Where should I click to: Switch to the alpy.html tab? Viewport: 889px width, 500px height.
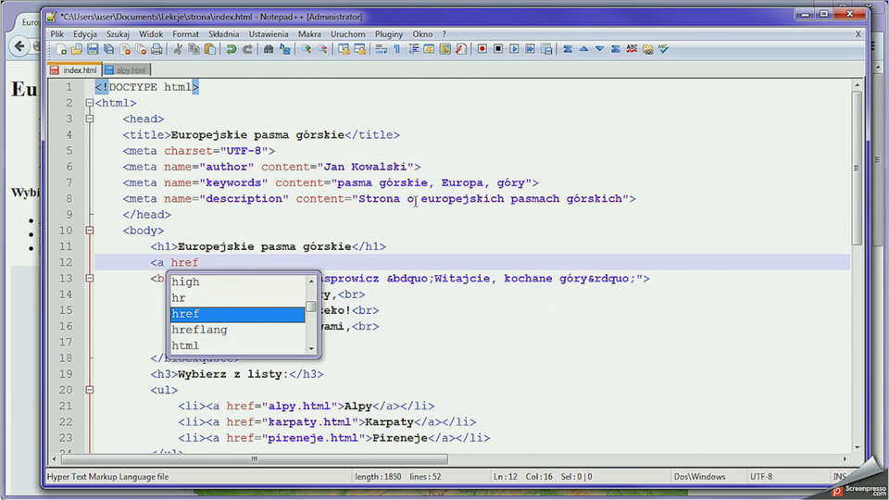pos(126,69)
